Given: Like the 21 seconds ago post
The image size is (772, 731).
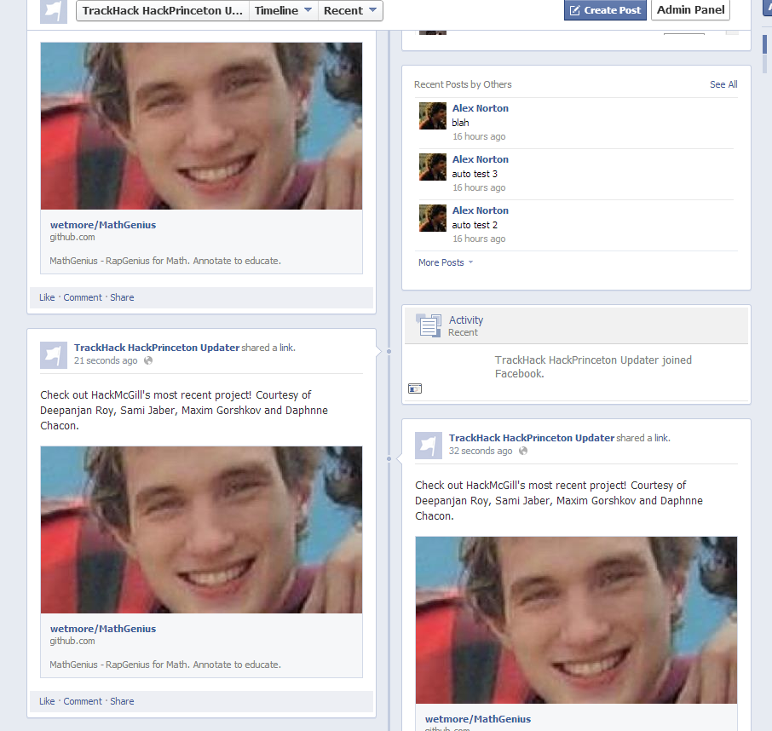Looking at the screenshot, I should (47, 701).
